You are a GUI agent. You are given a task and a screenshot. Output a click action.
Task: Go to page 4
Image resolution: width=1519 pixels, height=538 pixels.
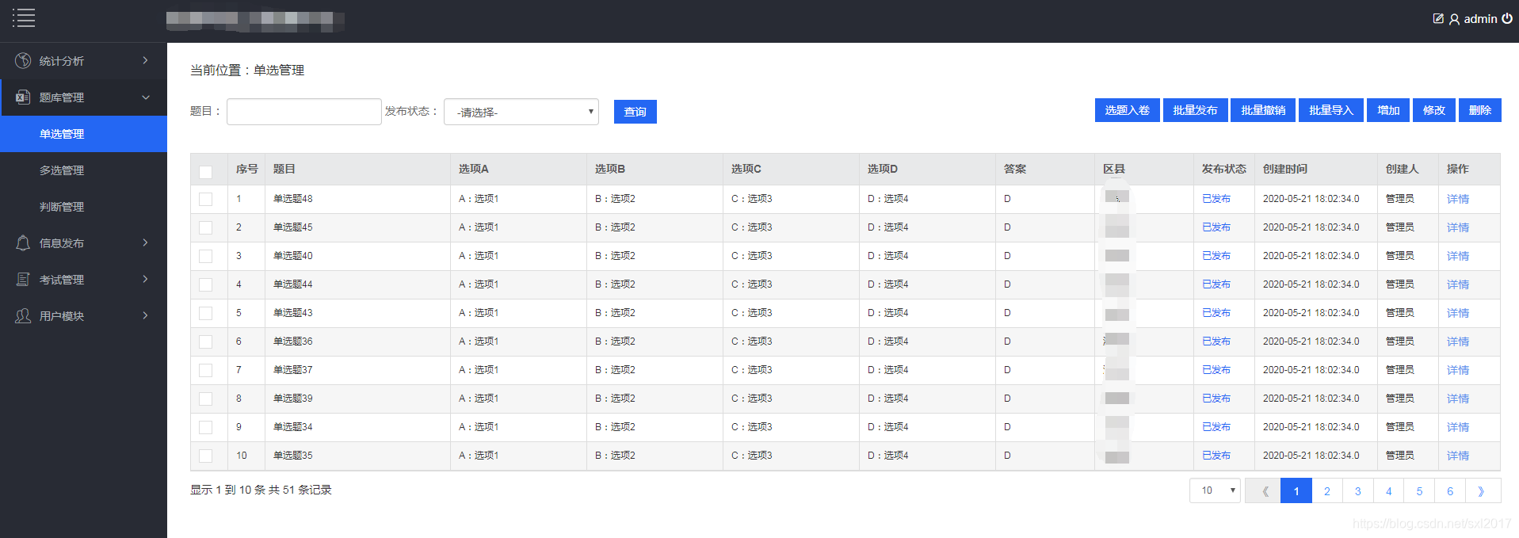1388,491
